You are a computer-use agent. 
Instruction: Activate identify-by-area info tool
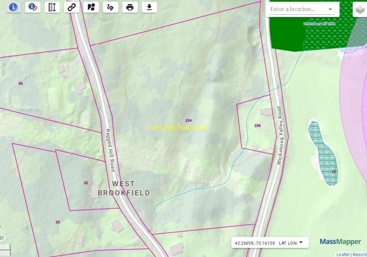(33, 7)
